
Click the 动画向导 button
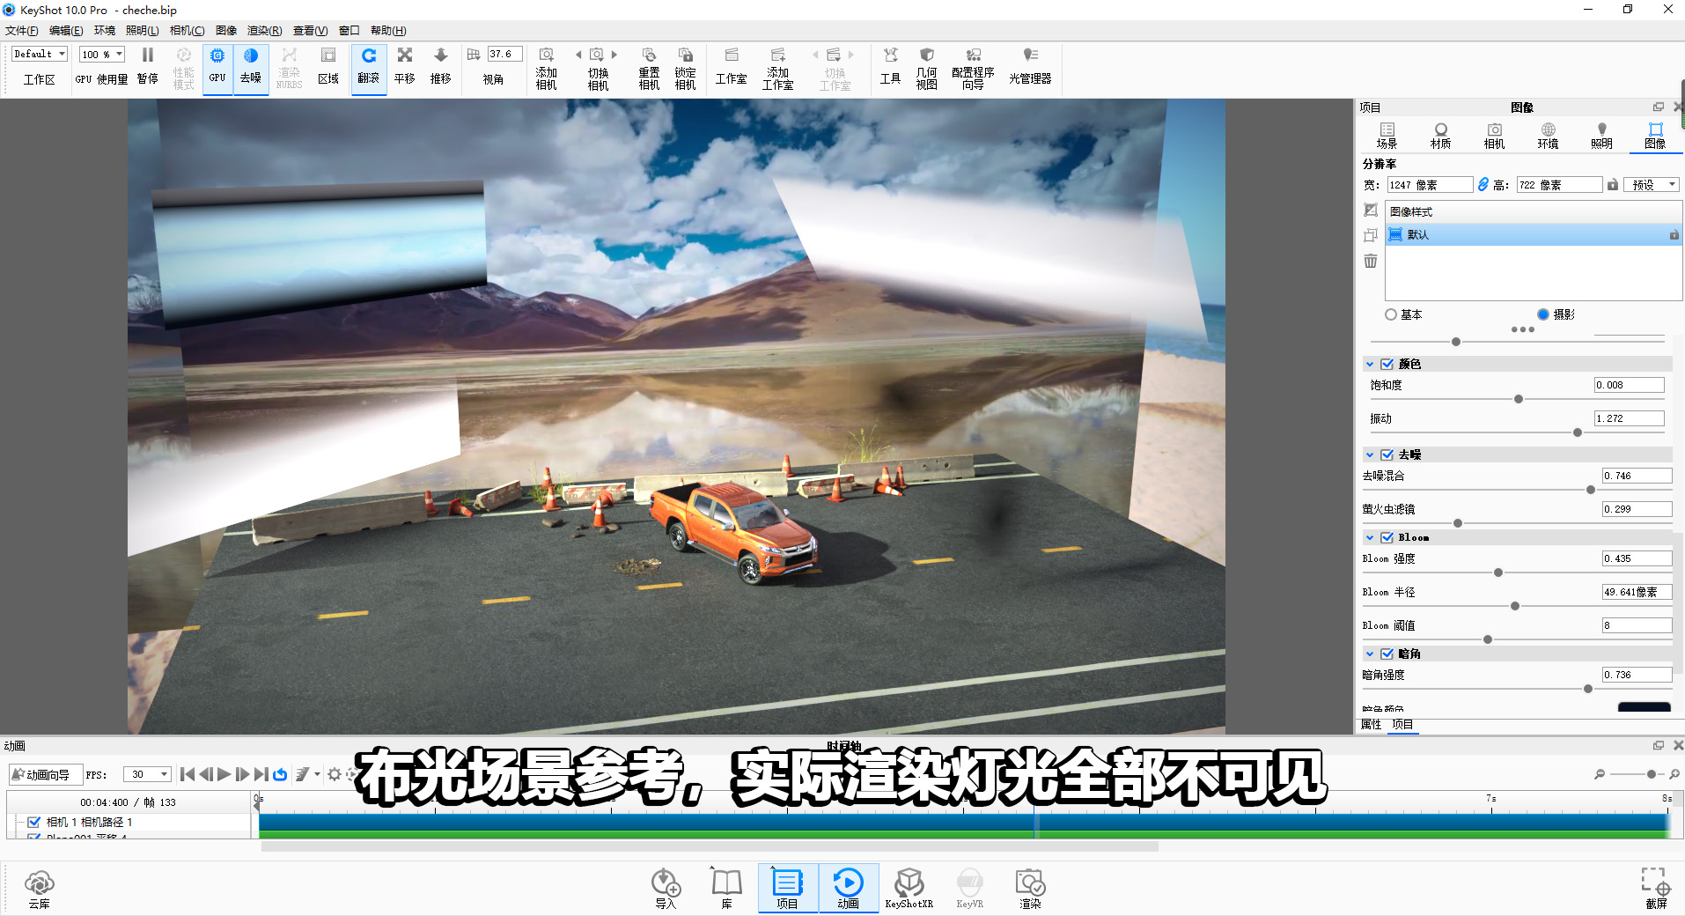pyautogui.click(x=44, y=774)
